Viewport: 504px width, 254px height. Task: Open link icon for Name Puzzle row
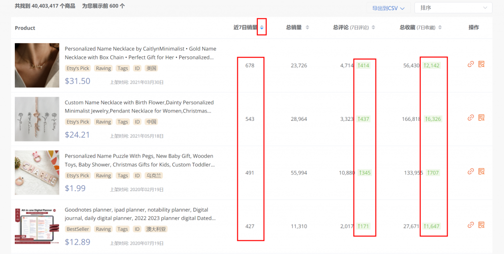471,171
